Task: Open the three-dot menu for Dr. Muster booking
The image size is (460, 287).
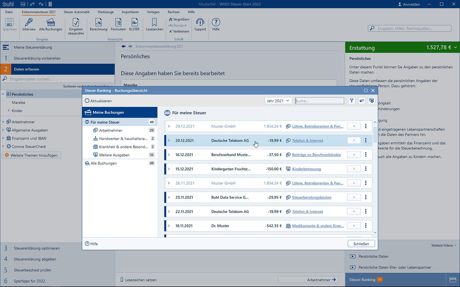Action: pyautogui.click(x=366, y=226)
